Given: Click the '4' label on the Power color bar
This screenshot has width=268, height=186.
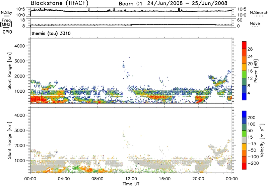Looking at the screenshot, I should 249,93.
